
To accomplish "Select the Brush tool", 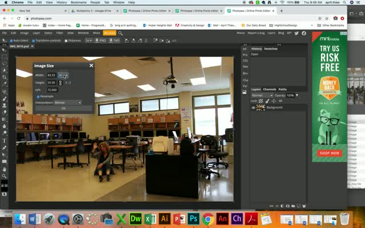I will click(4, 99).
